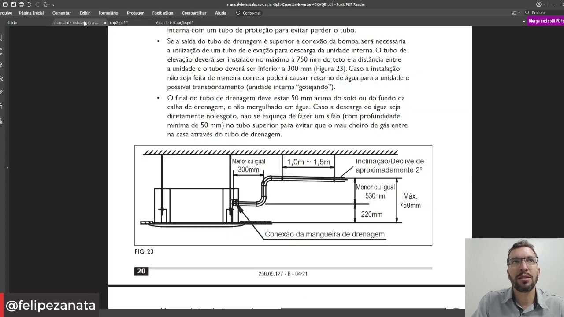The height and width of the screenshot is (317, 564).
Task: Select the manual-de-instalacao-car... document tab
Action: click(76, 23)
